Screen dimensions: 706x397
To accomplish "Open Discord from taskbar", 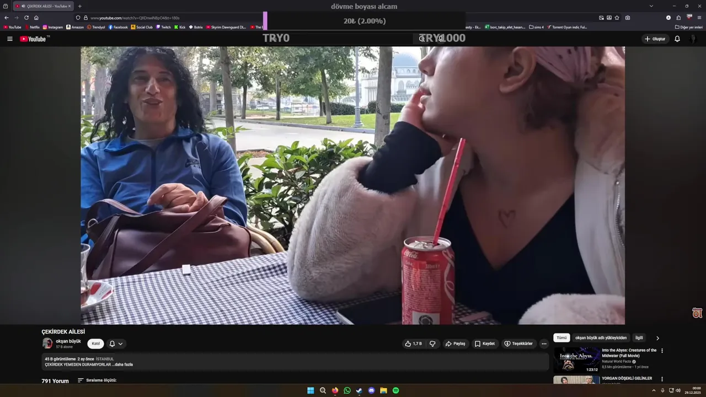I will pyautogui.click(x=371, y=390).
